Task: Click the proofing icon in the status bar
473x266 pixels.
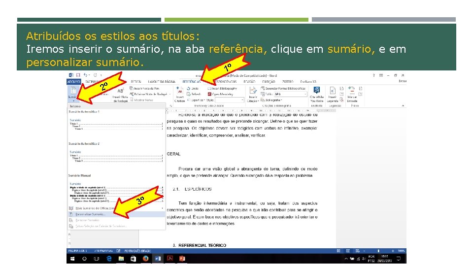Action: 119,251
